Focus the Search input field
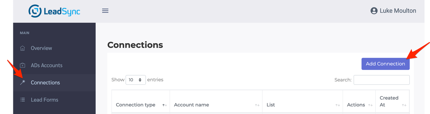This screenshot has height=114, width=430. pyautogui.click(x=381, y=80)
